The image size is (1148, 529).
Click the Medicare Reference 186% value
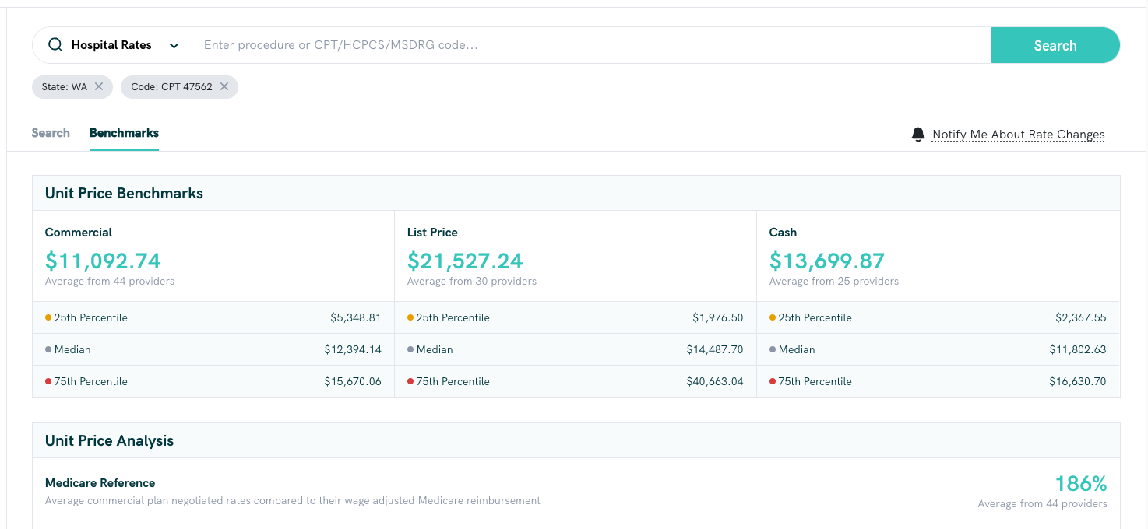pyautogui.click(x=1080, y=484)
